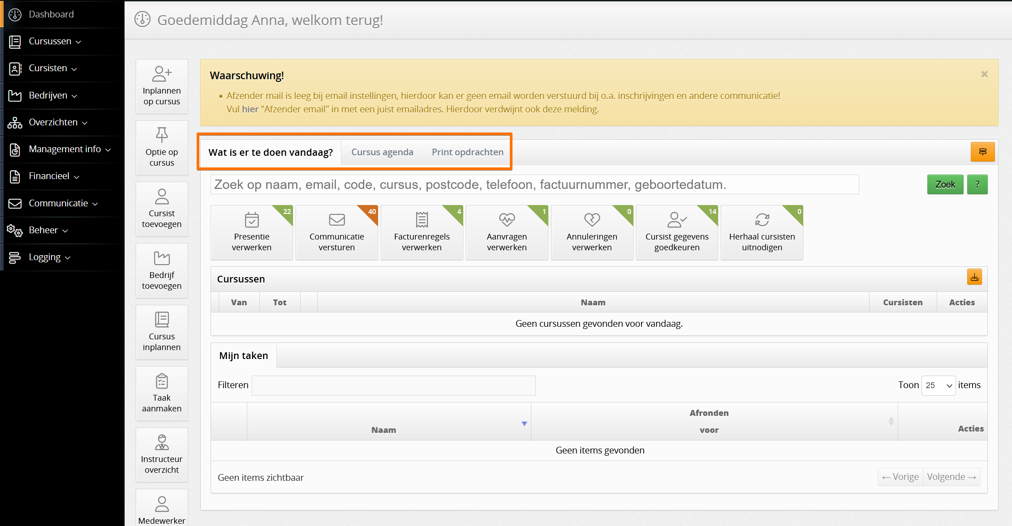Open Facturenregels verwerken tile
1012x526 pixels.
(422, 232)
